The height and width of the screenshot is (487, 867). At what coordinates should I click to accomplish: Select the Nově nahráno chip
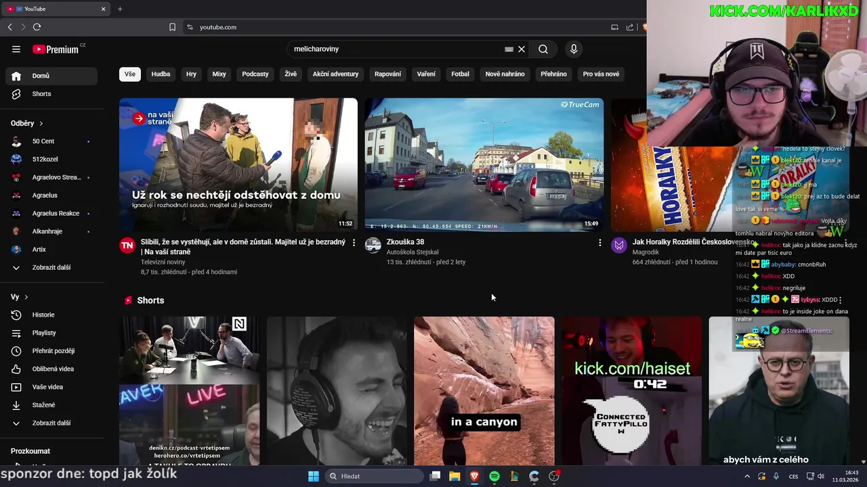[x=505, y=74]
